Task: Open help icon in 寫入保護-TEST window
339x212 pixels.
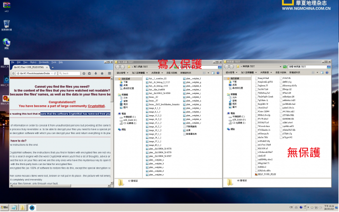Action: [218, 73]
